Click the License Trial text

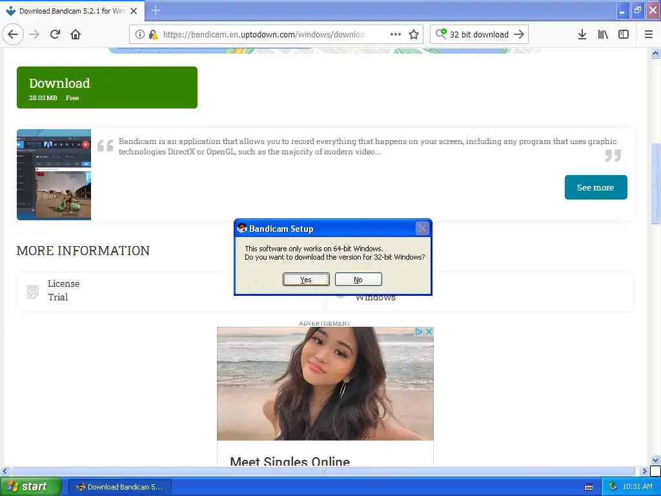point(64,290)
